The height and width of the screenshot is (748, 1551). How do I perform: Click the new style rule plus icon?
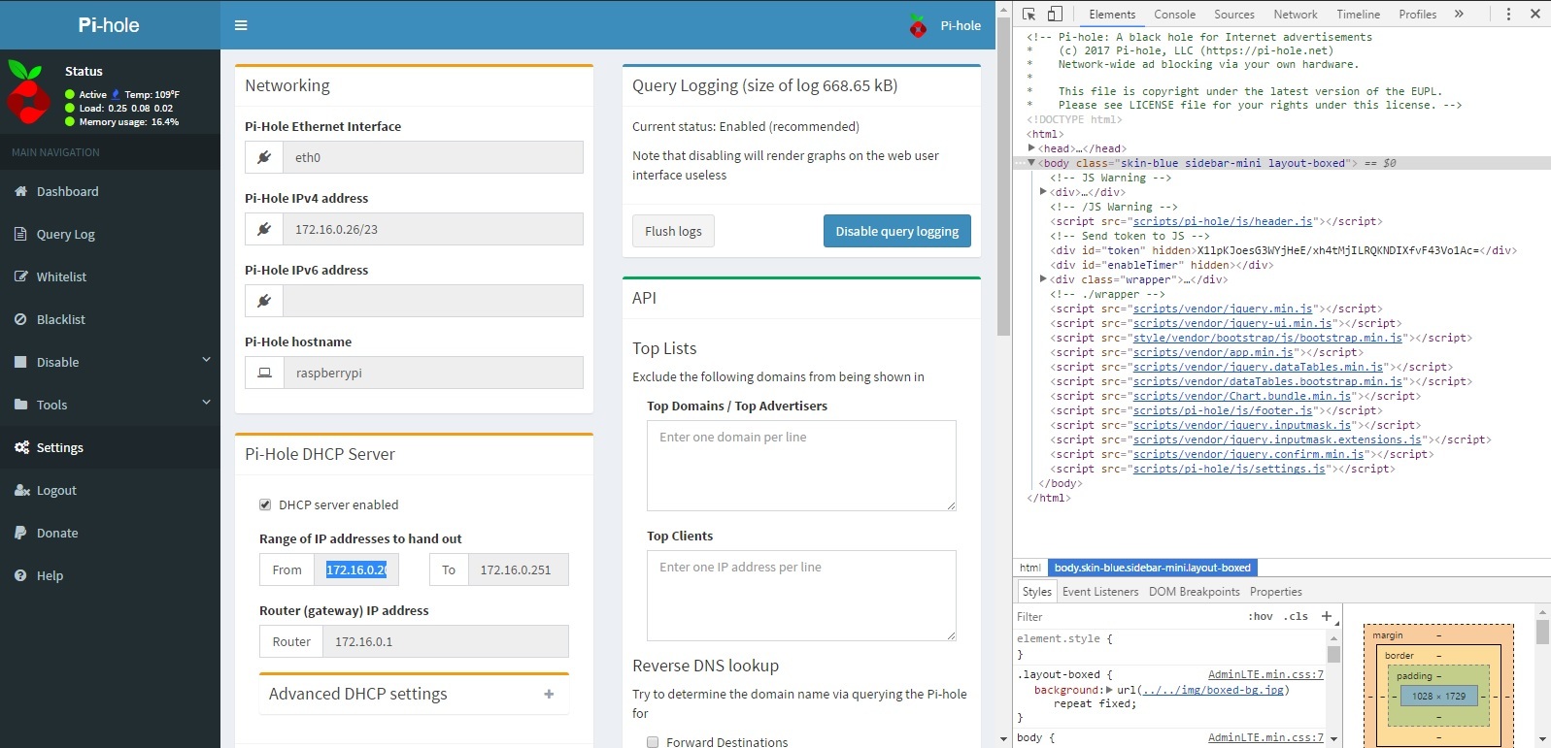[1327, 616]
